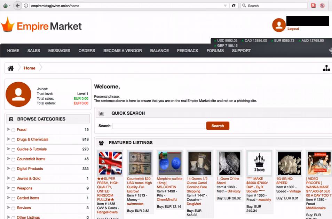Click the Empire Market crown logo
This screenshot has height=219, width=332.
tap(8, 24)
